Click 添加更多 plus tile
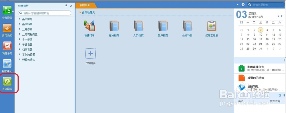286x113 pixels. pyautogui.click(x=91, y=53)
